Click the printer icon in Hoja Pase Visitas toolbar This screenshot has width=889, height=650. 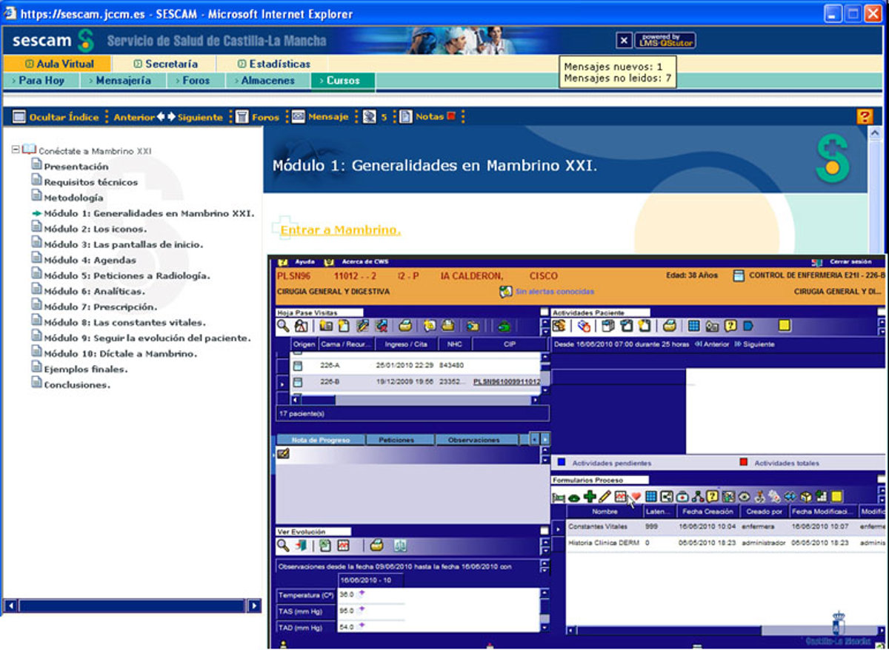pyautogui.click(x=405, y=326)
